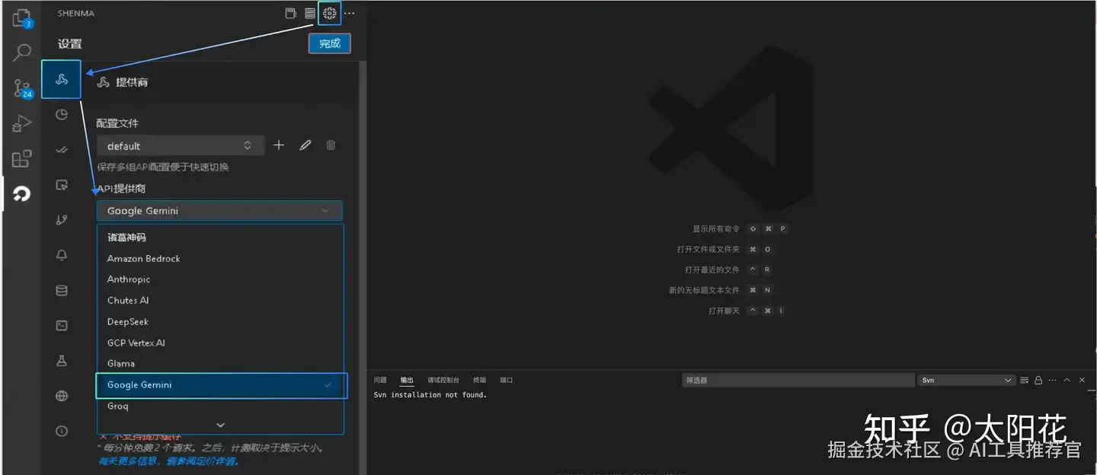This screenshot has height=475, width=1097.
Task: Choose Anthropic from the provider list
Action: point(220,279)
